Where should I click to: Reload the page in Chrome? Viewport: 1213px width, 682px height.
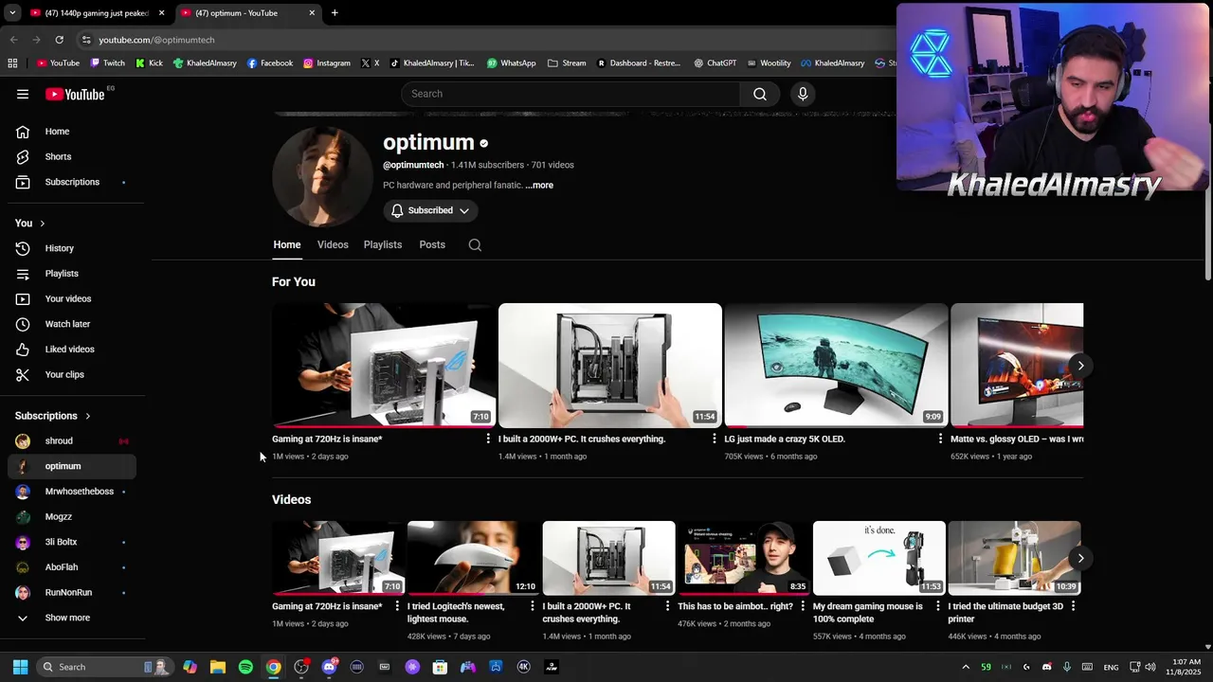pos(59,40)
